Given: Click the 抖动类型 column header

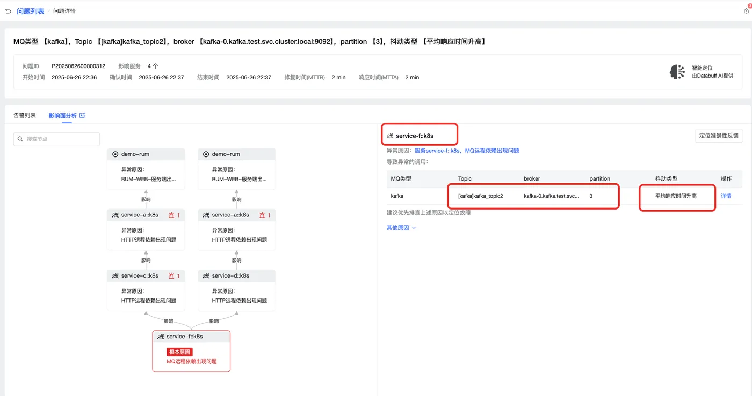Looking at the screenshot, I should coord(666,178).
